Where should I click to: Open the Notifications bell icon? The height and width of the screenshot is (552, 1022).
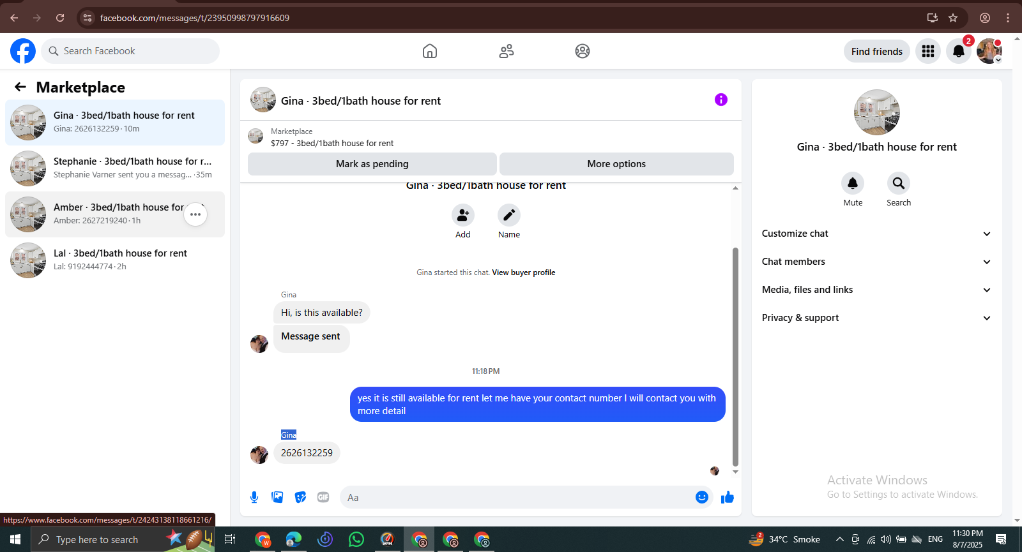(959, 51)
